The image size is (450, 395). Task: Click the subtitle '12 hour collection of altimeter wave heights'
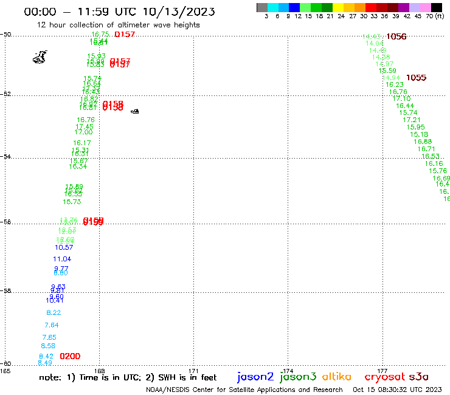(x=118, y=25)
